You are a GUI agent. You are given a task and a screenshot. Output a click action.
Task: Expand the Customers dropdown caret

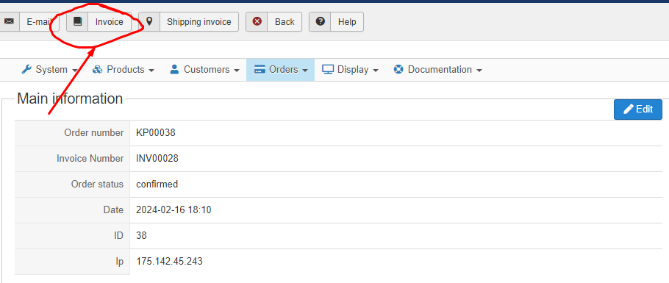(237, 71)
